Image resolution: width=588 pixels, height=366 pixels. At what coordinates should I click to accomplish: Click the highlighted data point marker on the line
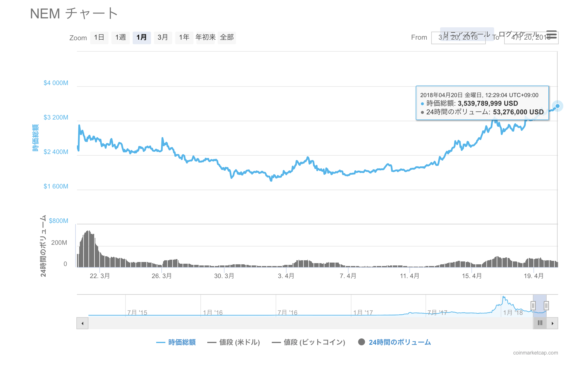(558, 106)
